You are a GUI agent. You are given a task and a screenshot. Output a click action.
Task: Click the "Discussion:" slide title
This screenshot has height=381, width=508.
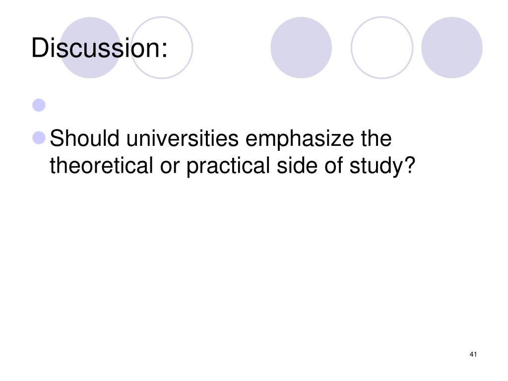pyautogui.click(x=99, y=48)
